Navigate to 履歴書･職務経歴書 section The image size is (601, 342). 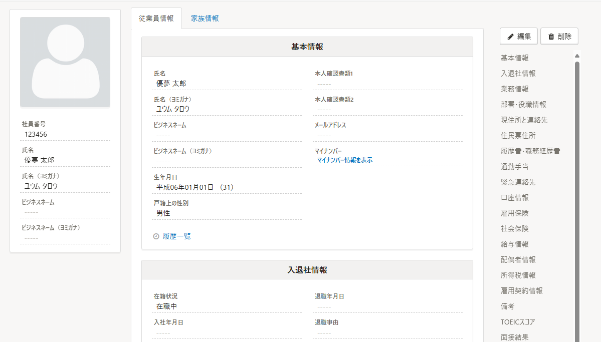[530, 151]
